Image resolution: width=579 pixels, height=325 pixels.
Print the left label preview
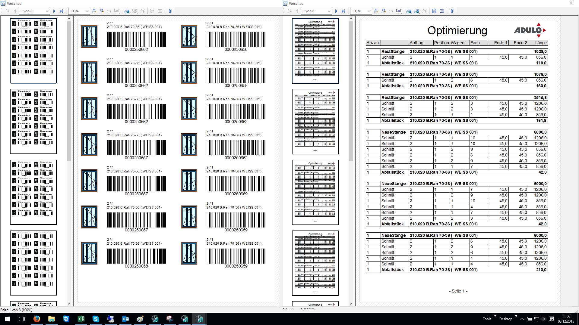[x=127, y=11]
